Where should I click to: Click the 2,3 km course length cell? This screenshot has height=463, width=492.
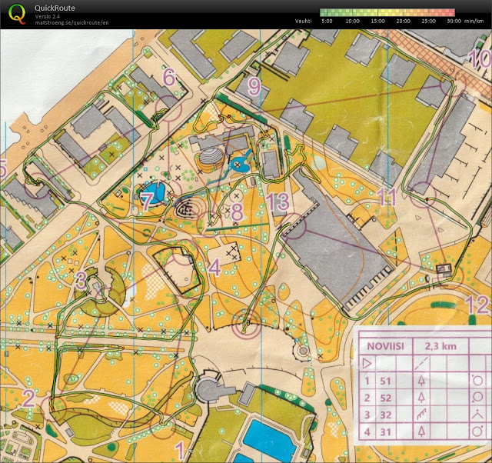click(x=440, y=346)
